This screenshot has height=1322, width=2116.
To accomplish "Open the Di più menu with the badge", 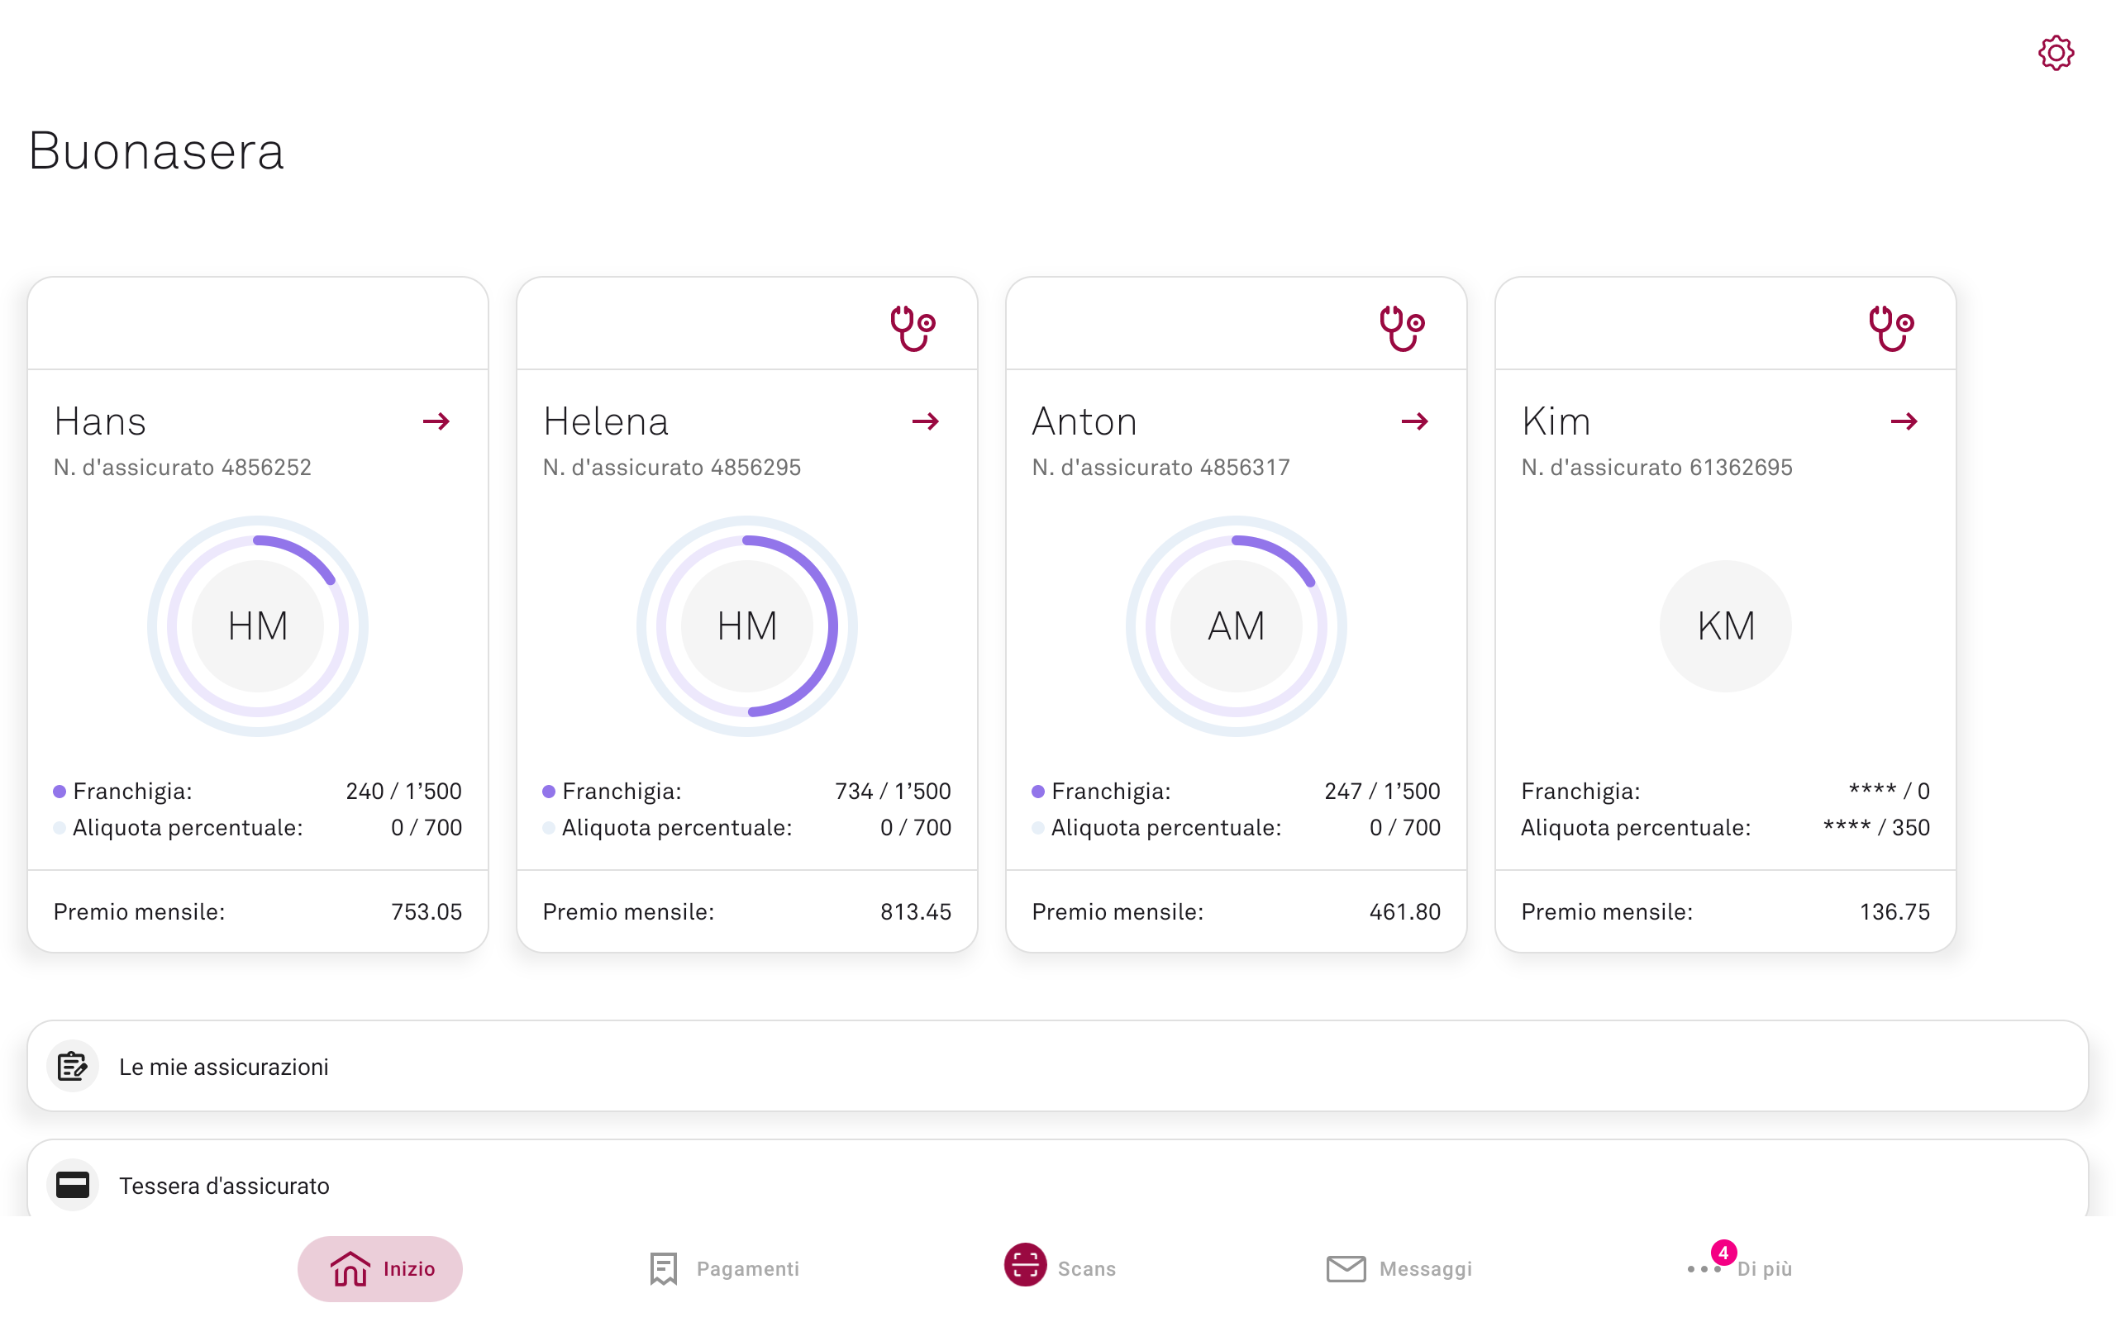I will 1739,1266.
